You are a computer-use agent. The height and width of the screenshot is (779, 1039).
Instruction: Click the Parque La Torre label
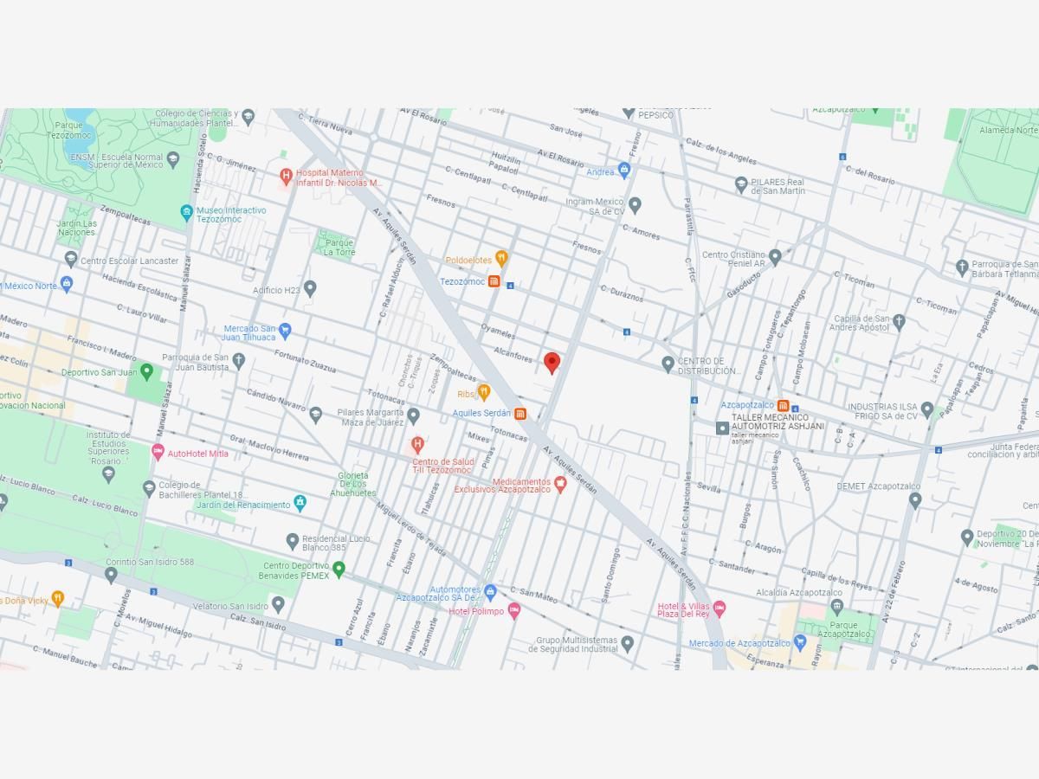coord(339,248)
